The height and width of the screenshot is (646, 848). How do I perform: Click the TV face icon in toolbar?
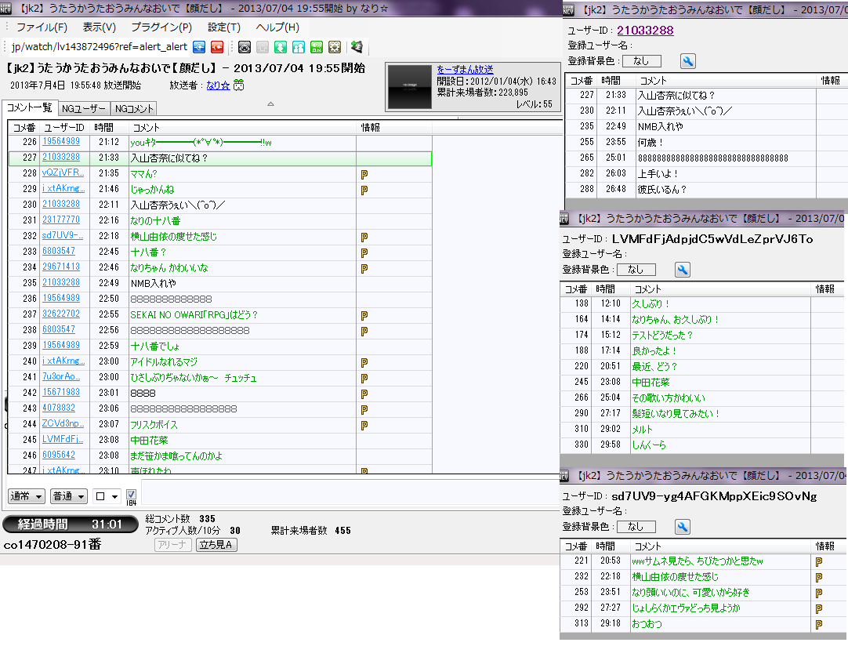(x=245, y=47)
